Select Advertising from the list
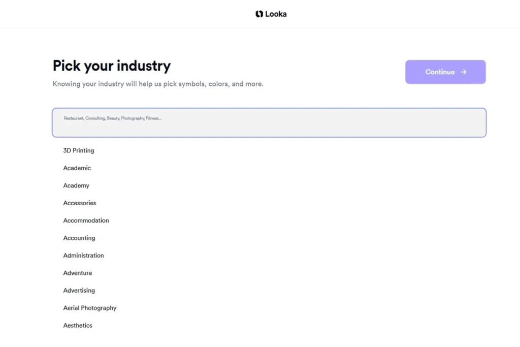The image size is (520, 347). tap(79, 291)
